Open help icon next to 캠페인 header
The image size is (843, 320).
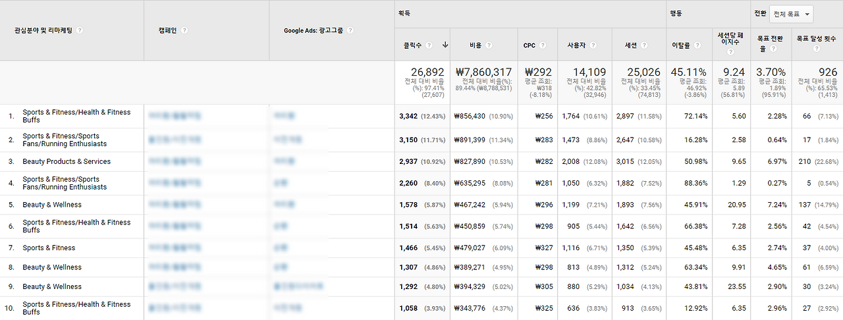(x=184, y=30)
